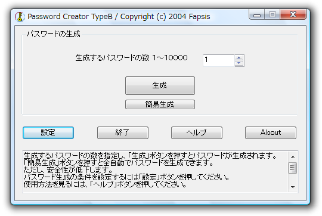The width and height of the screenshot is (322, 216).
Task: Click the line ただし、安全性が低下します。
Action: [x=68, y=170]
